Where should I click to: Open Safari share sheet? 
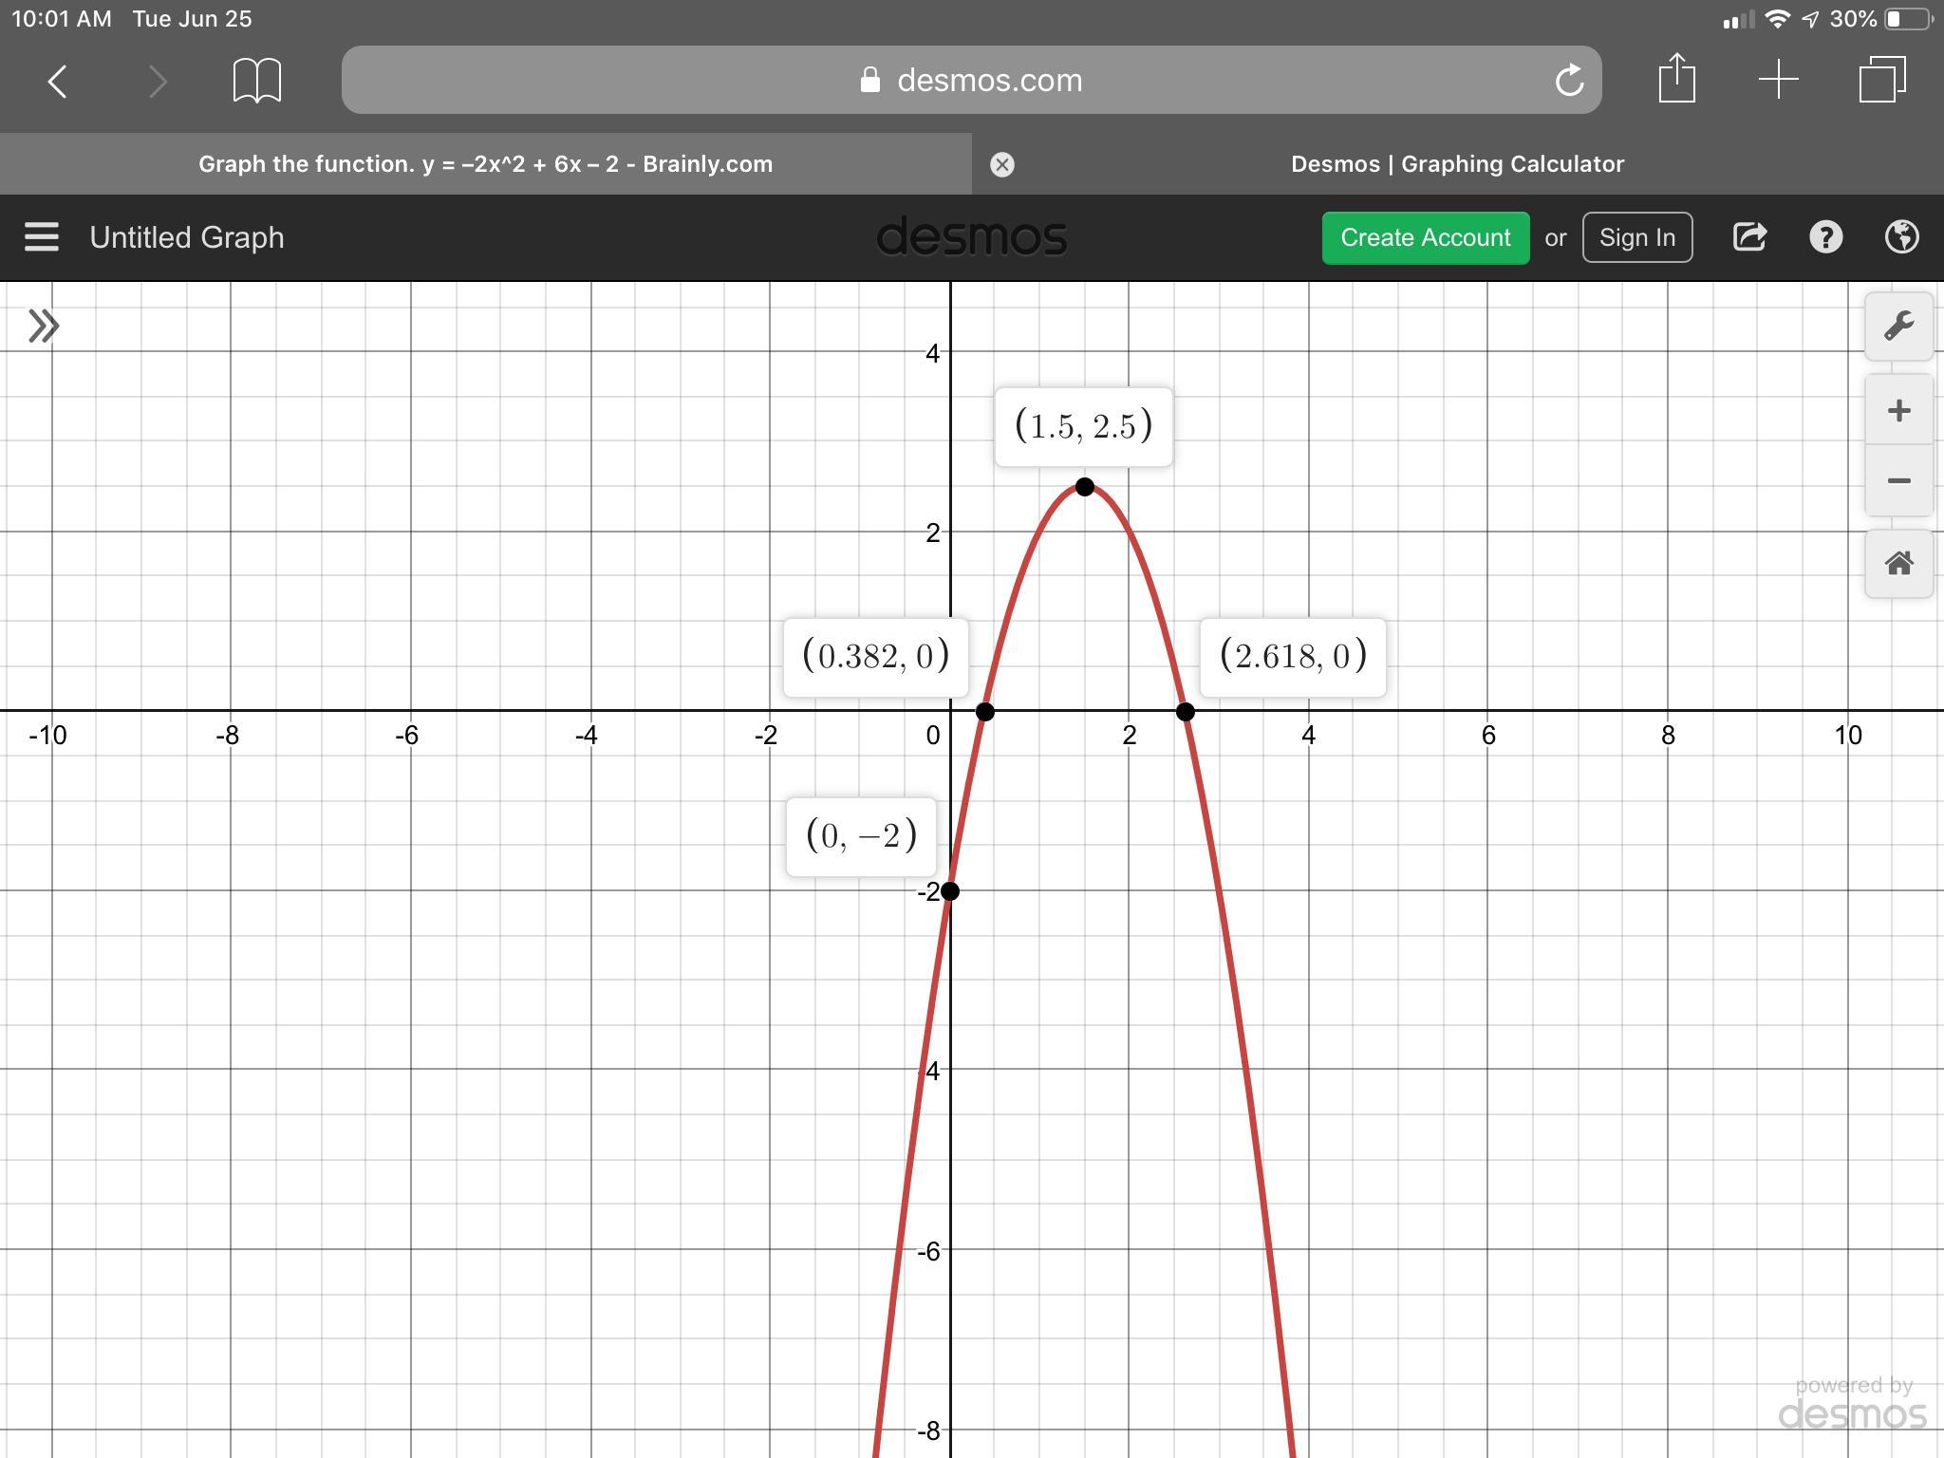point(1676,78)
